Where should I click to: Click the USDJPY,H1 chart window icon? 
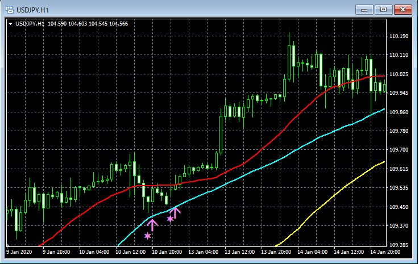(x=10, y=10)
